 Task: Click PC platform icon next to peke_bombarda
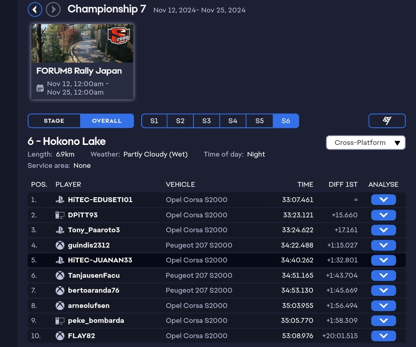coord(60,321)
